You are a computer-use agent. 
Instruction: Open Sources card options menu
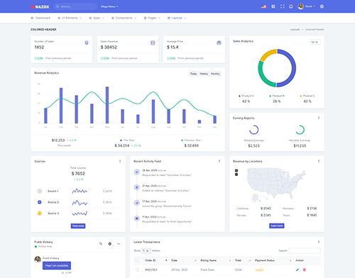coord(120,161)
